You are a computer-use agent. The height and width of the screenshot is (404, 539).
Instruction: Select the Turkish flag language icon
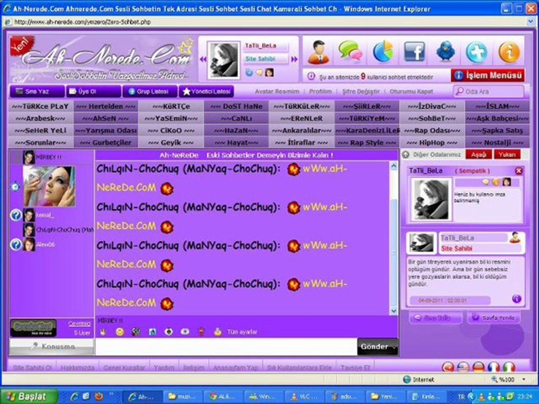tap(448, 367)
